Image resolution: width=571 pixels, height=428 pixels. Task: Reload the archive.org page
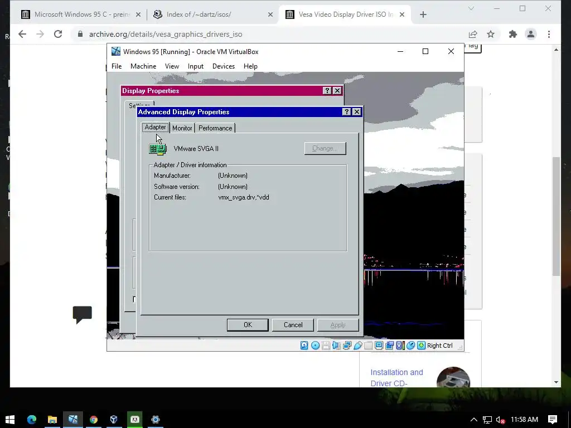(x=58, y=34)
